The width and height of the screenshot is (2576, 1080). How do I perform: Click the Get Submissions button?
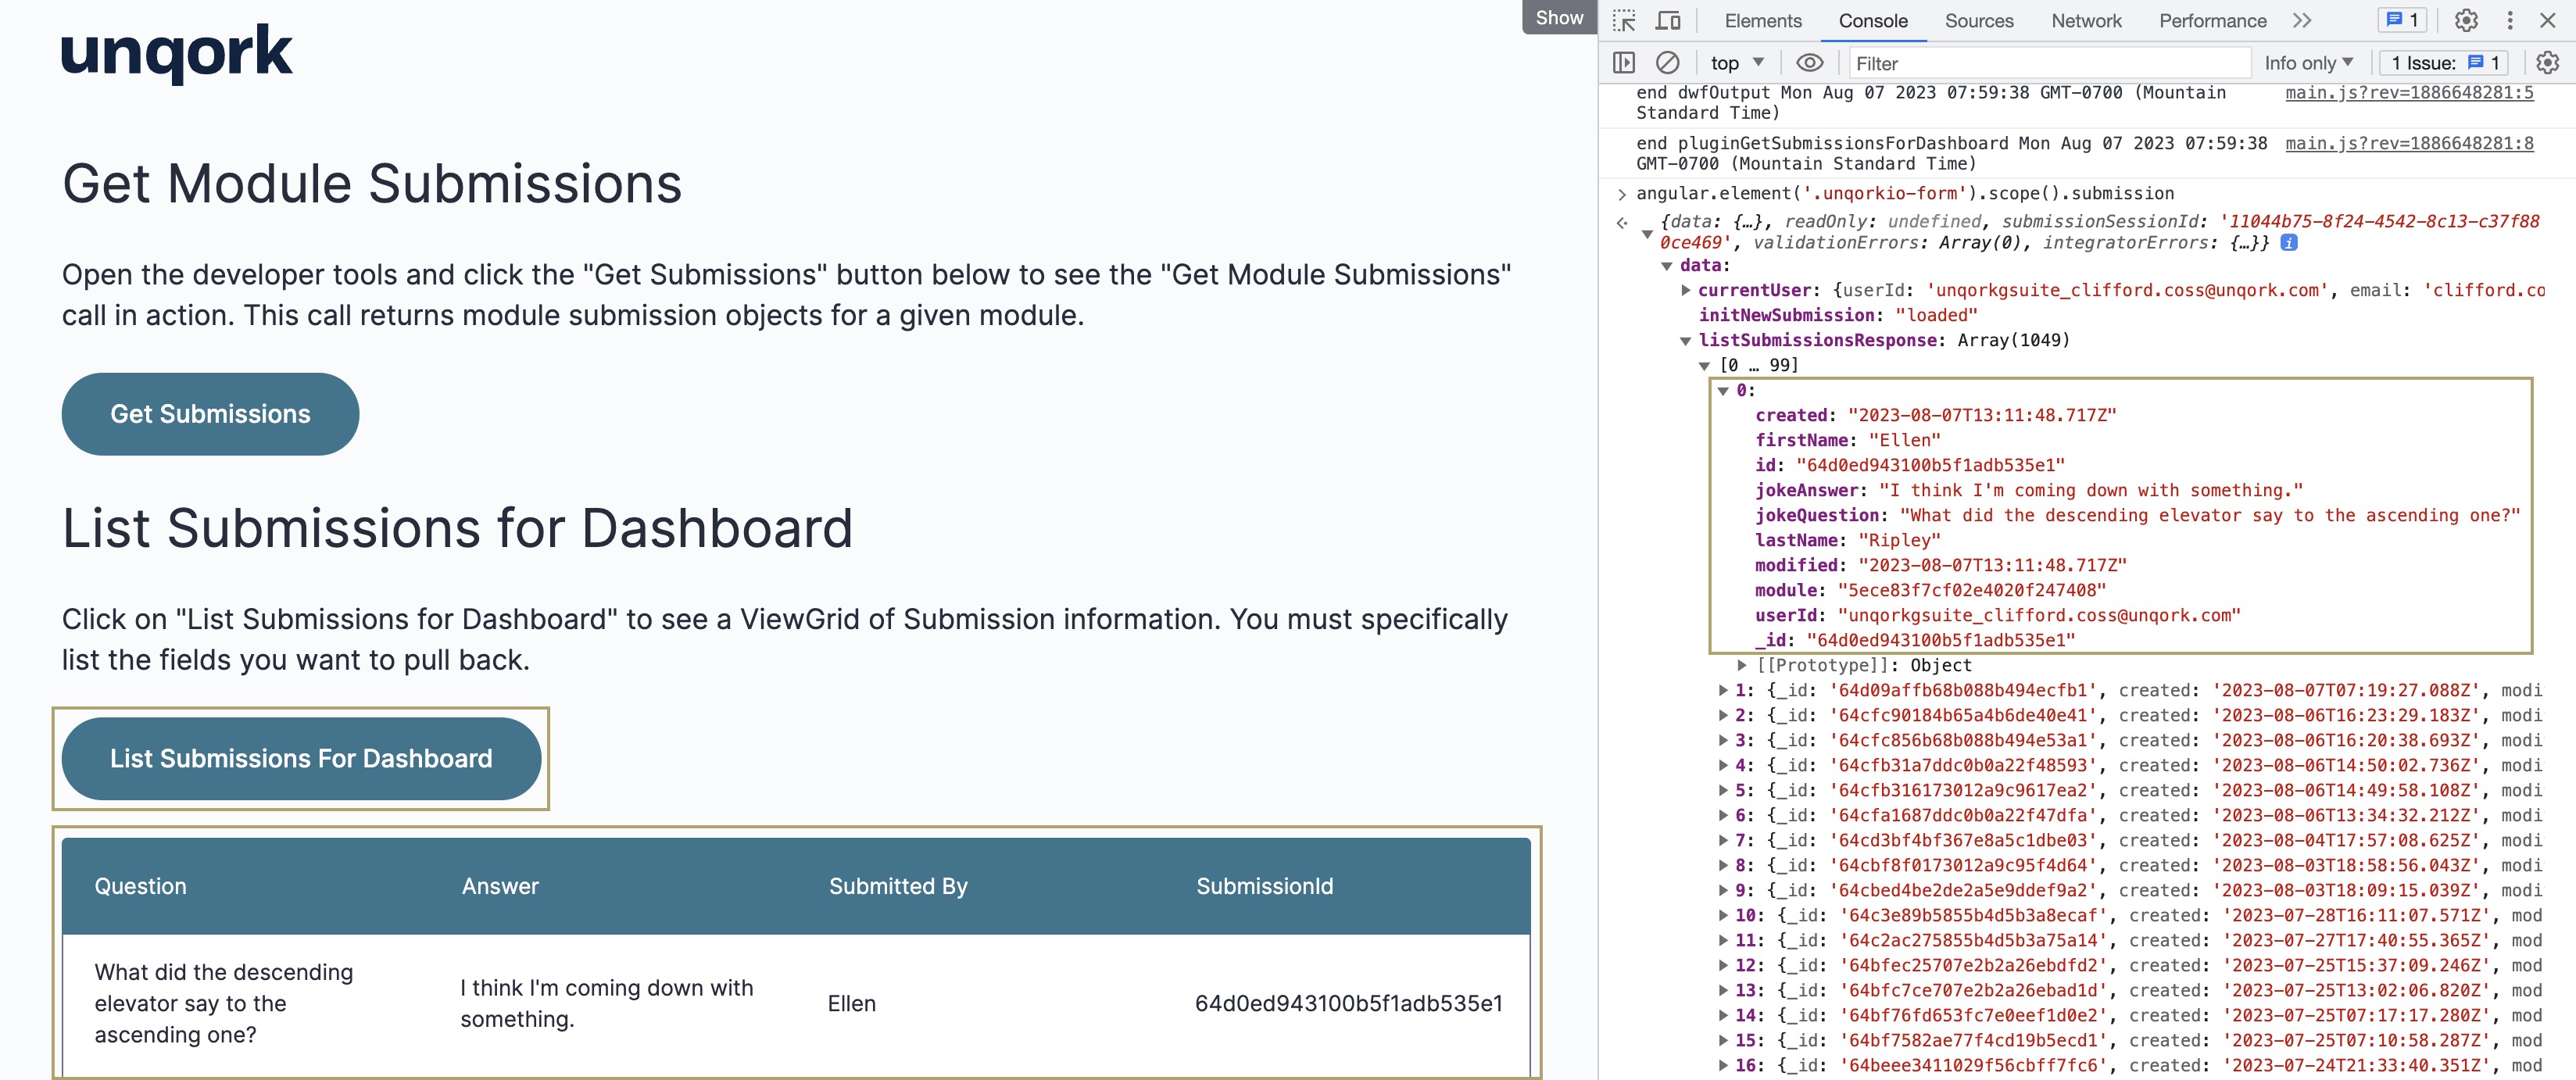tap(210, 414)
